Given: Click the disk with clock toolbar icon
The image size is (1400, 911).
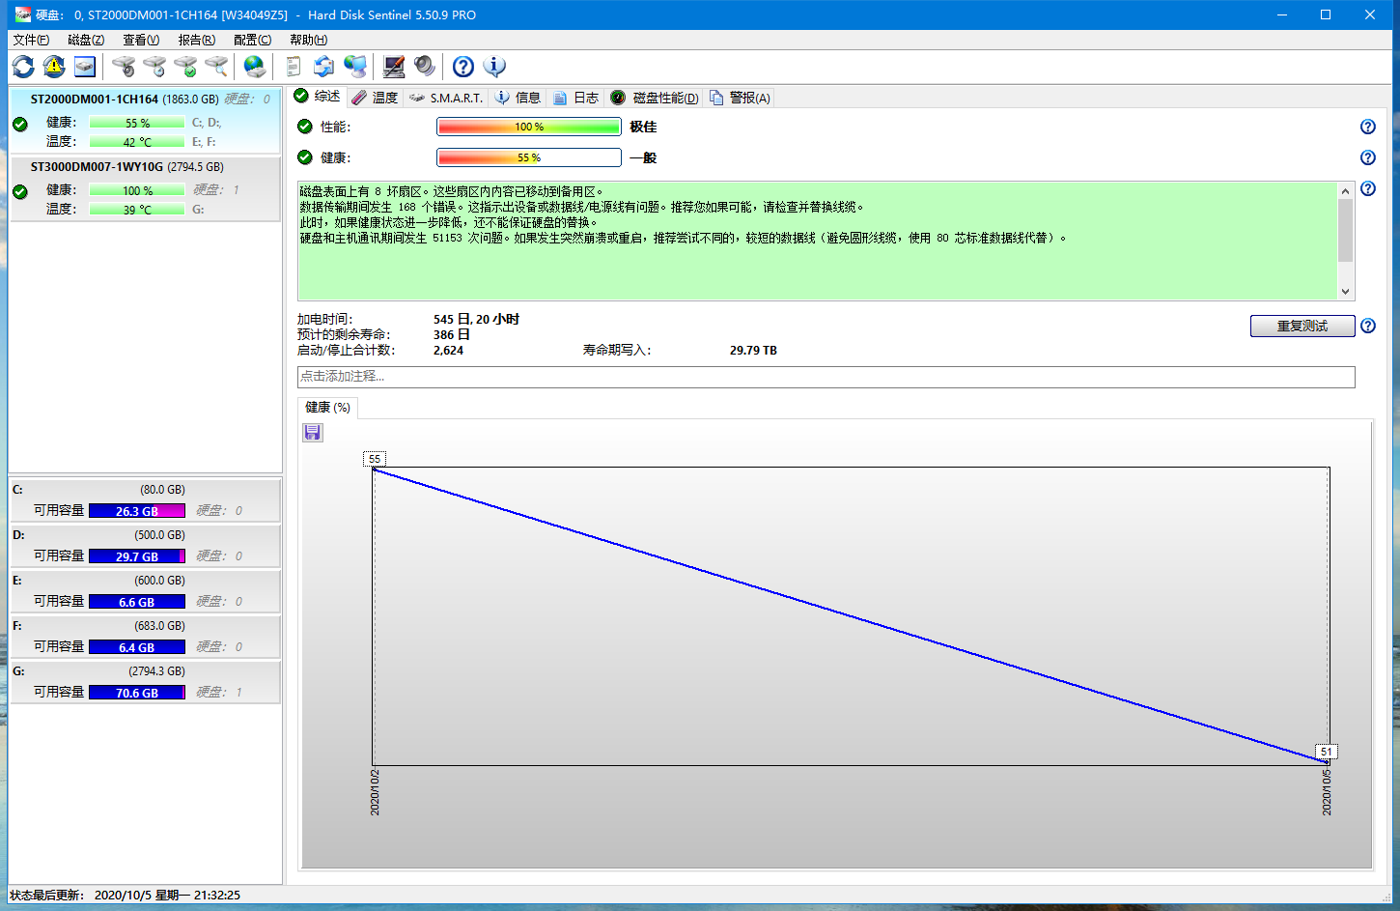Looking at the screenshot, I should [154, 67].
